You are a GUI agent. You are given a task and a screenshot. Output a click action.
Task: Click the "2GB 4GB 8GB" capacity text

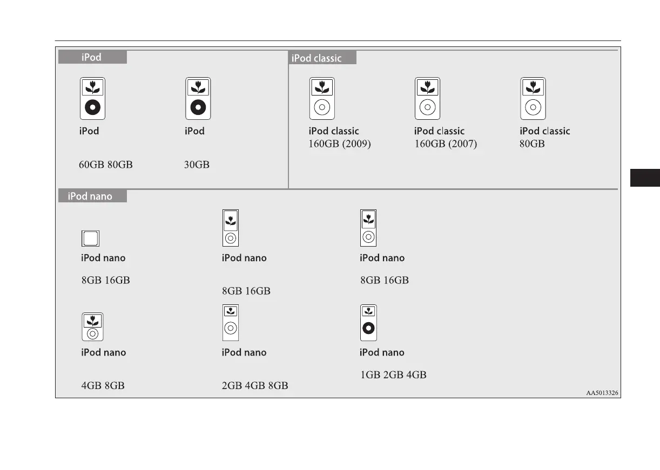pos(255,386)
